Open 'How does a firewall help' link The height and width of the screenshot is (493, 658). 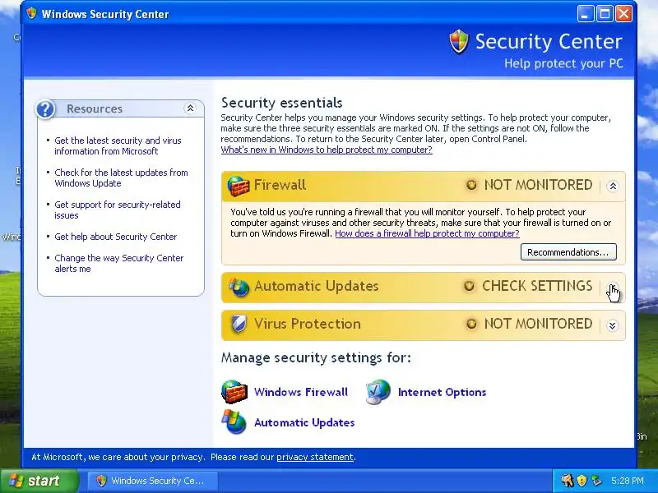[x=427, y=233]
